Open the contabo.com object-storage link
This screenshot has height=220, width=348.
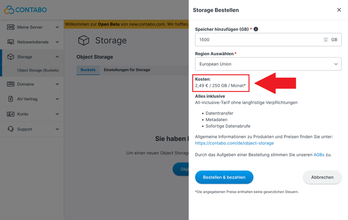pyautogui.click(x=234, y=143)
